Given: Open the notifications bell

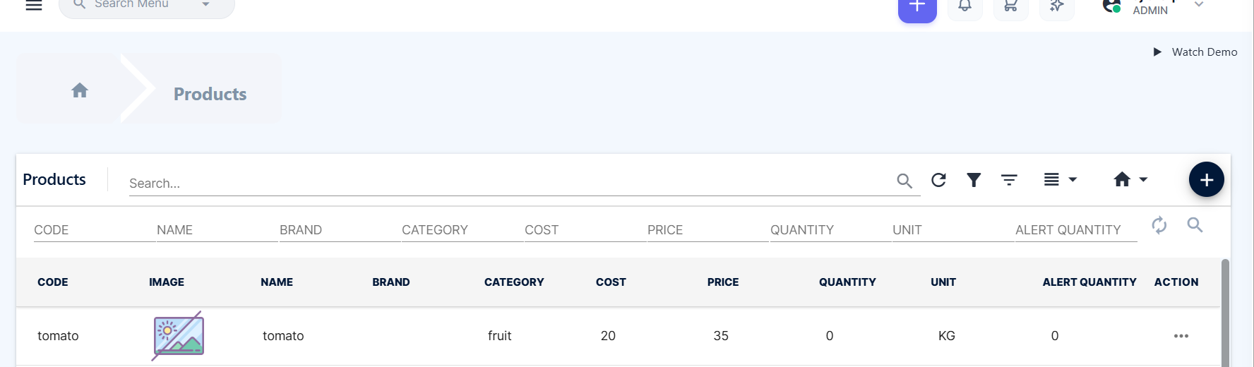Looking at the screenshot, I should click(965, 6).
